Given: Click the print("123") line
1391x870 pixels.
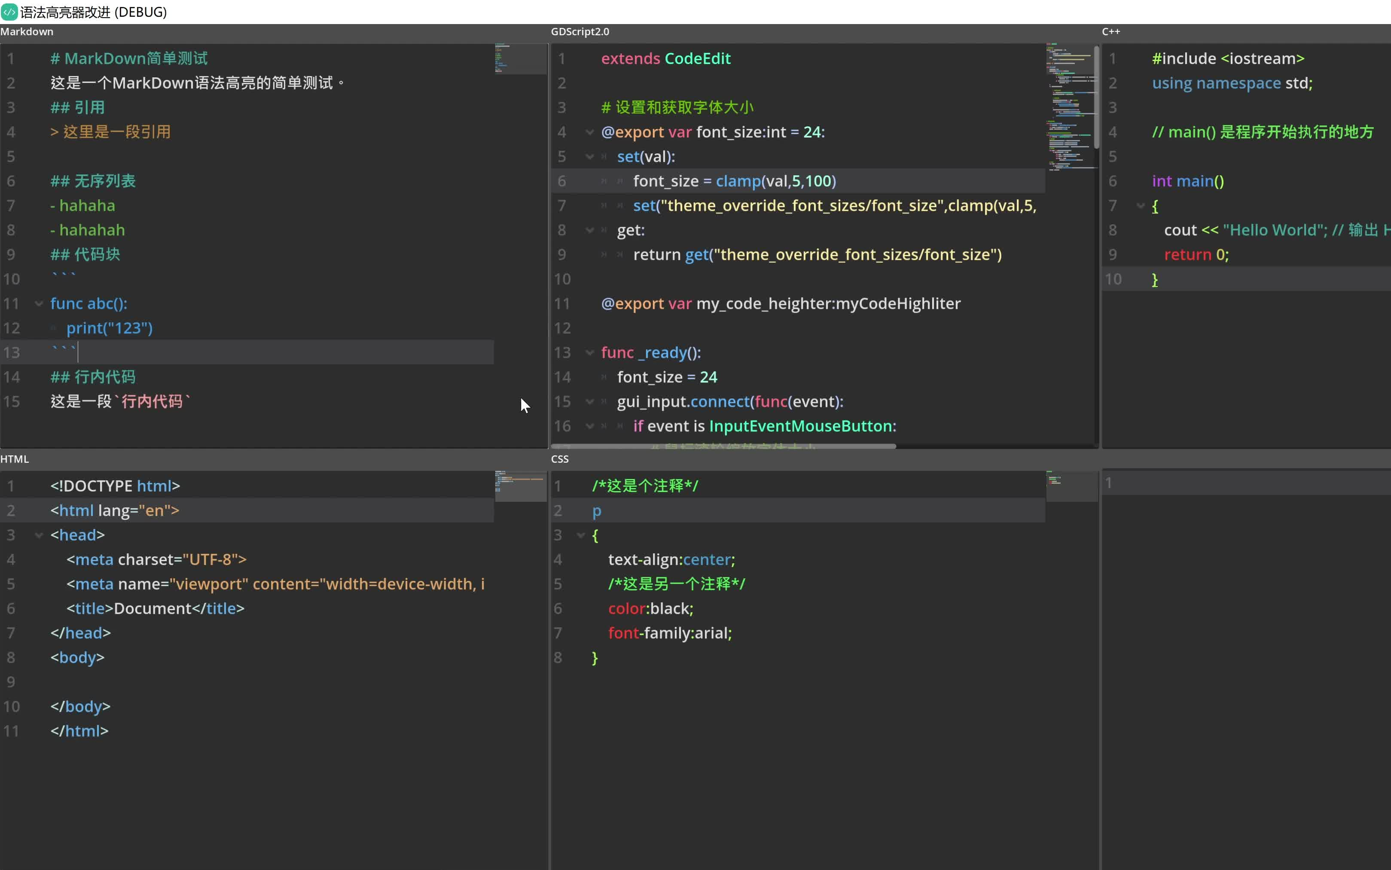Looking at the screenshot, I should [109, 329].
